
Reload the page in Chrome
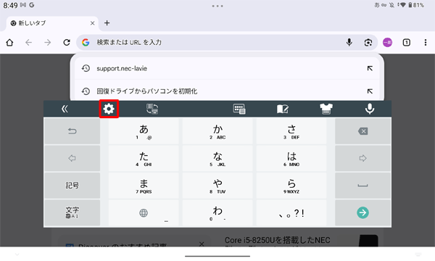pos(67,43)
